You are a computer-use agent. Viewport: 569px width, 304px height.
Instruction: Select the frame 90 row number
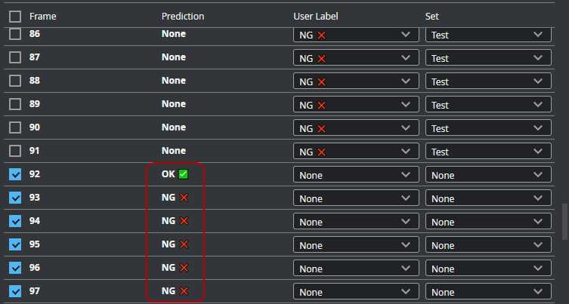click(x=35, y=127)
